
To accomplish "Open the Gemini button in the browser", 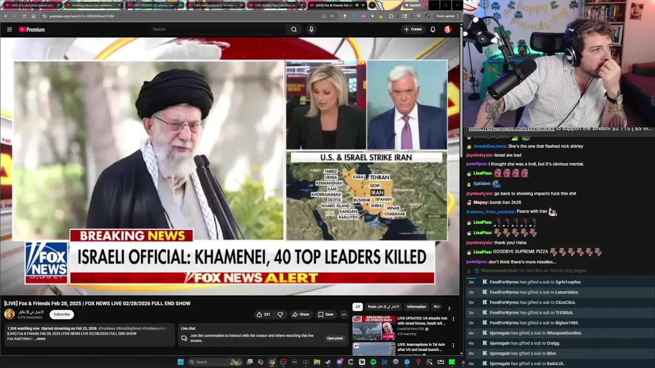I will 412,5.
